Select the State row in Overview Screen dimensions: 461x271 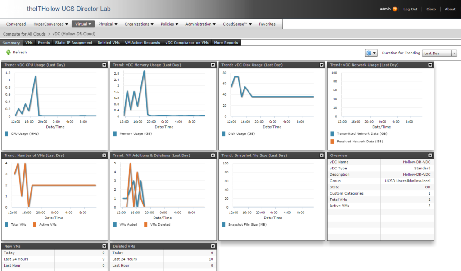pyautogui.click(x=380, y=187)
